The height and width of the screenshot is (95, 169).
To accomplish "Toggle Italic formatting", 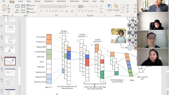I will 44,11.
